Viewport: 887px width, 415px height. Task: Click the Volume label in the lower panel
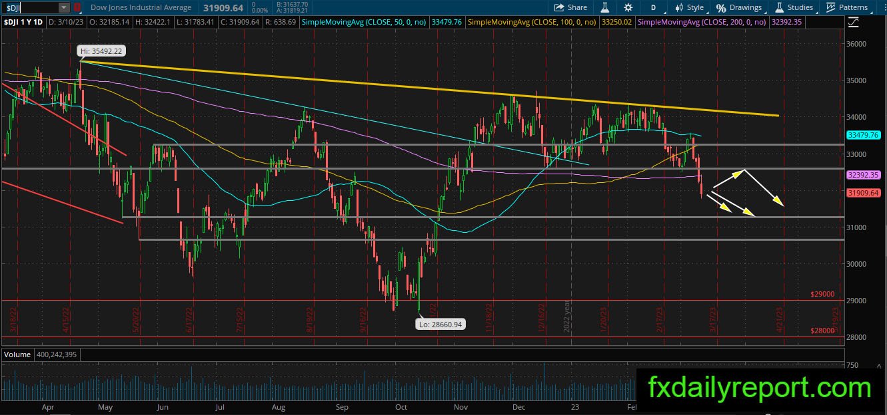tap(17, 354)
